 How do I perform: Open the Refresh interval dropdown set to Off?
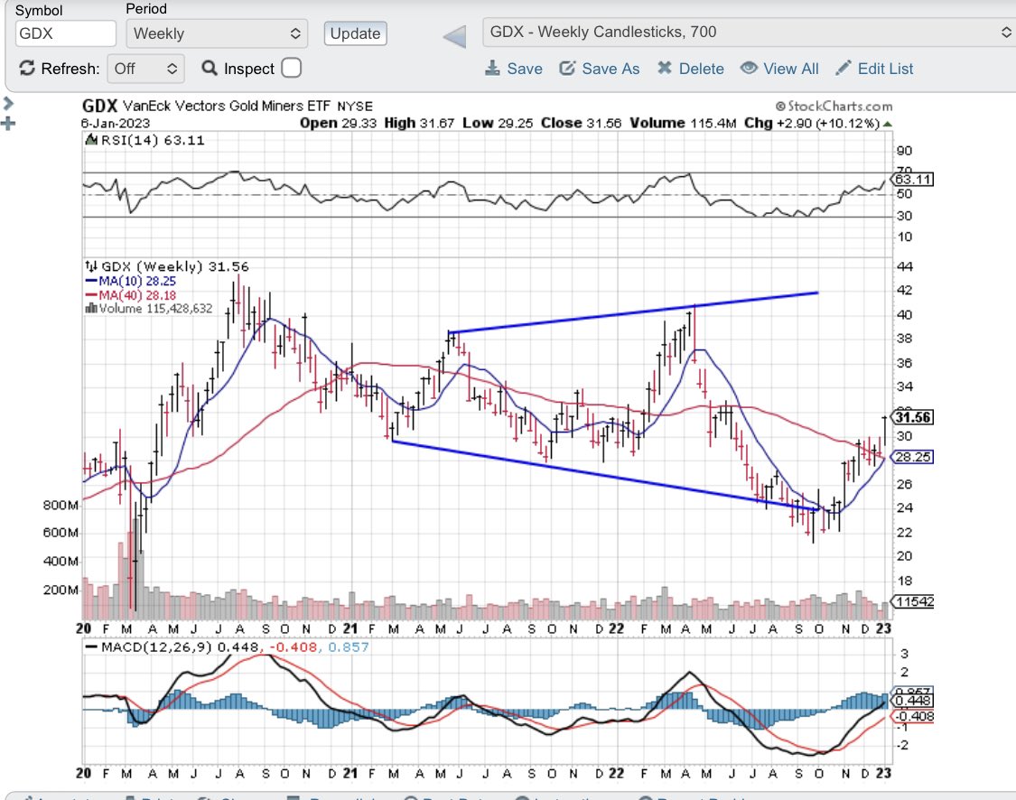tap(145, 69)
